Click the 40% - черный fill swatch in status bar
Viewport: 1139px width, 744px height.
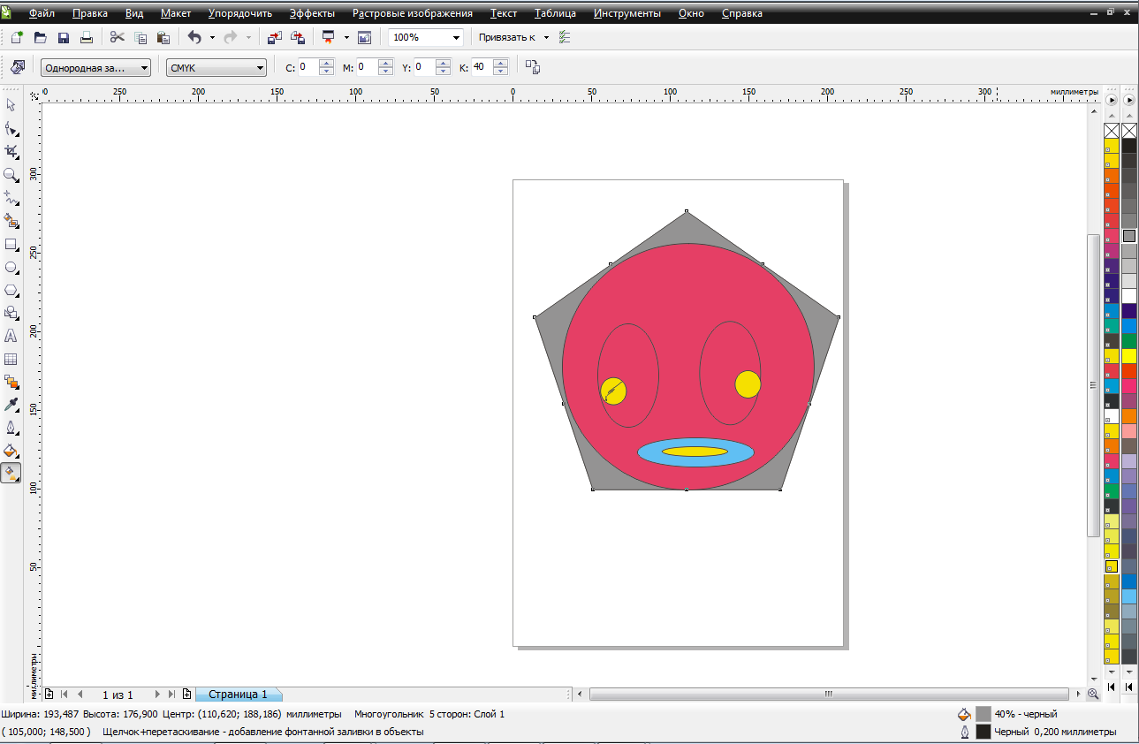[983, 714]
